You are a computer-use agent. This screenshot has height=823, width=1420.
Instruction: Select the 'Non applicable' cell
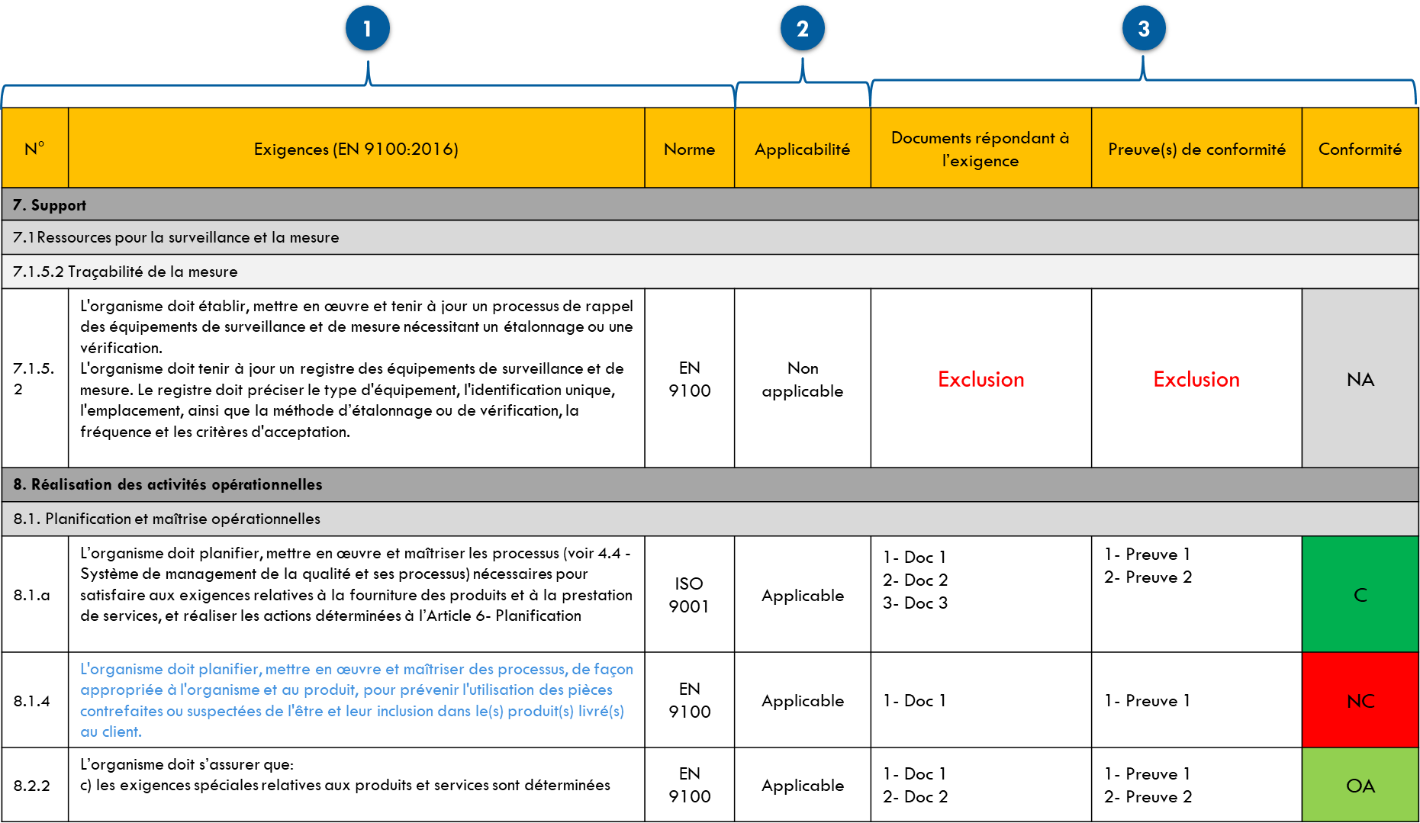(x=802, y=379)
